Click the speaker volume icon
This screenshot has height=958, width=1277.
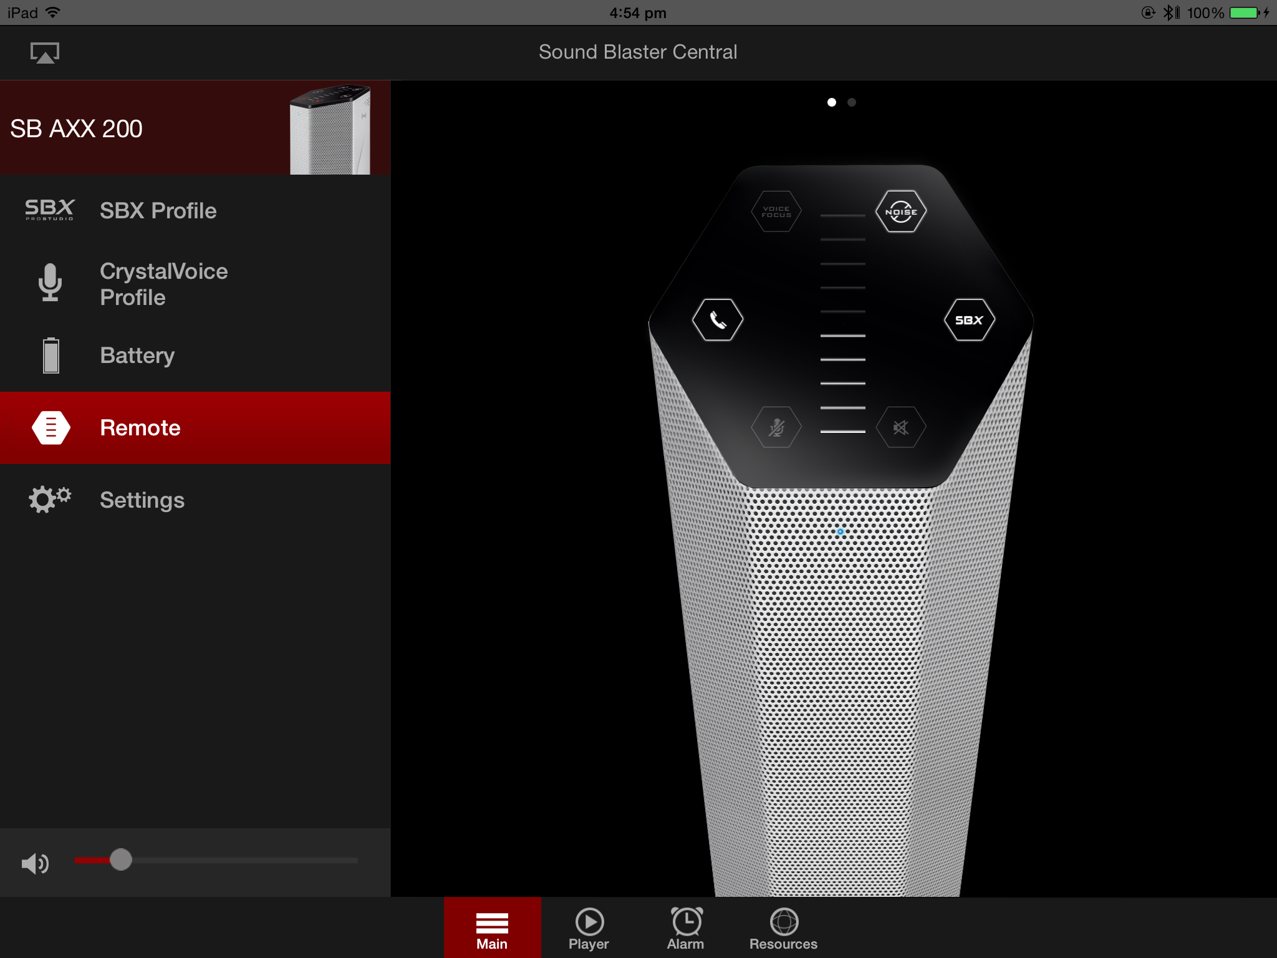pos(35,863)
